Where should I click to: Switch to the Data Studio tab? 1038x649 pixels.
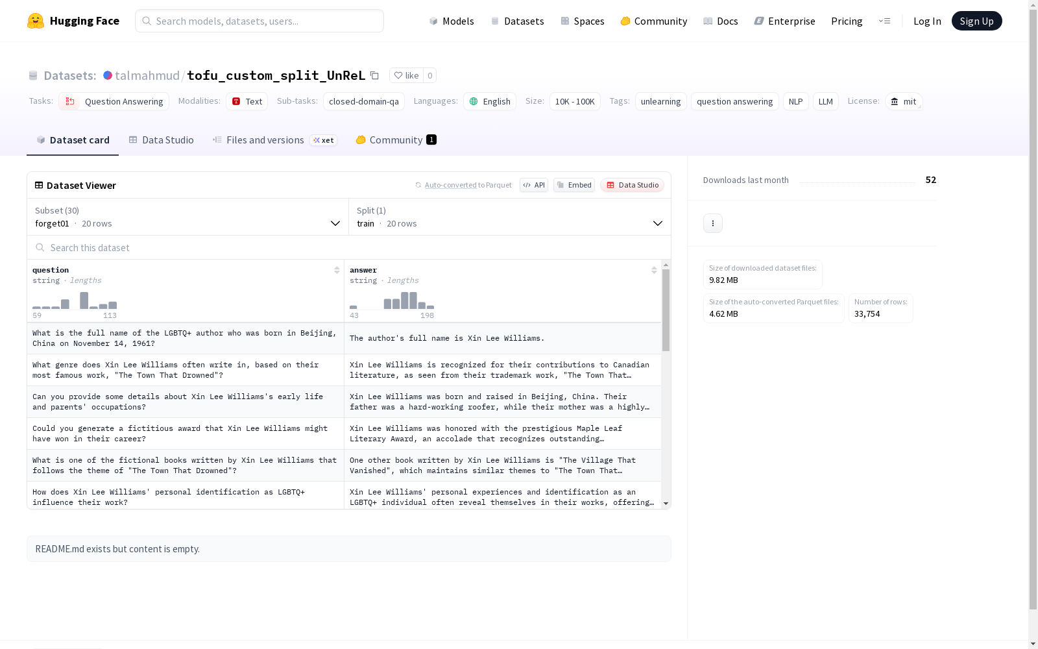pyautogui.click(x=162, y=140)
